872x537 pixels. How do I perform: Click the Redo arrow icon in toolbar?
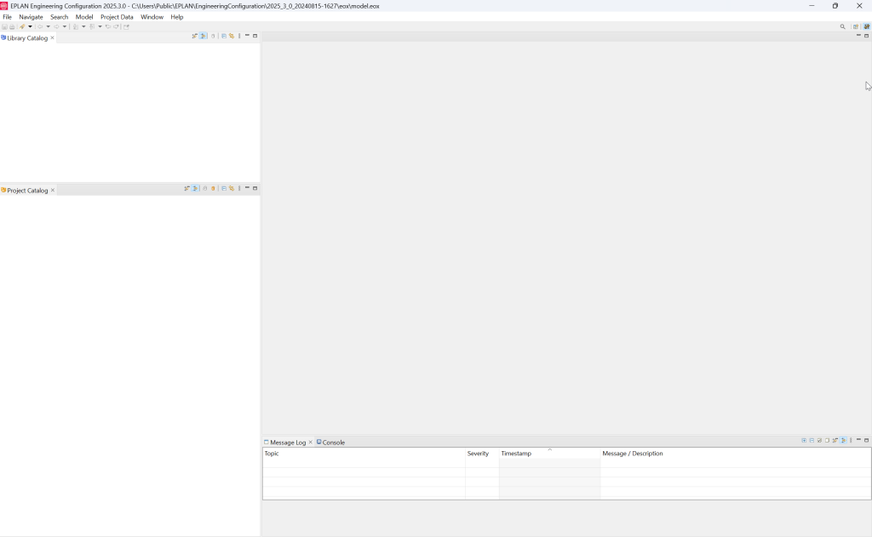pyautogui.click(x=116, y=26)
